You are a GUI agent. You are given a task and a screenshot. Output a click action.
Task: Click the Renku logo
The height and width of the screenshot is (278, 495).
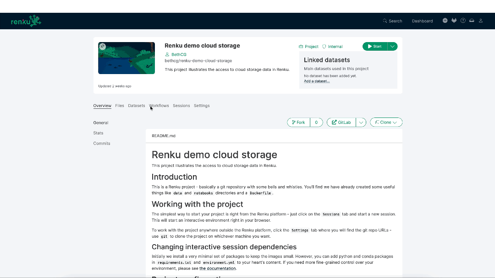coord(26,20)
